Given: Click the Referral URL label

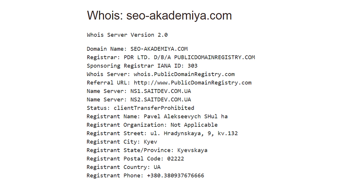Looking at the screenshot, I should (108, 83).
